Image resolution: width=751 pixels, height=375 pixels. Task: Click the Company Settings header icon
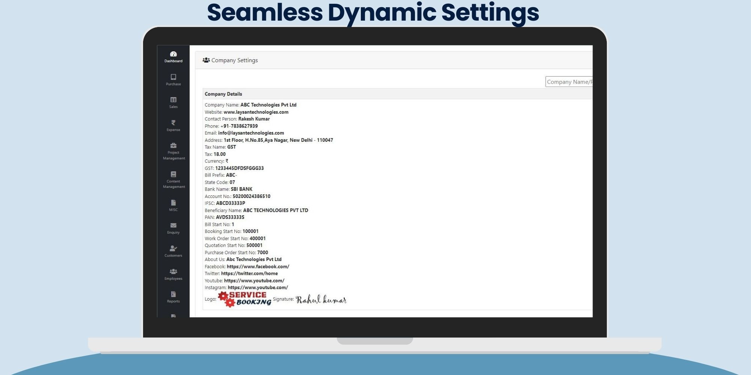click(x=206, y=60)
